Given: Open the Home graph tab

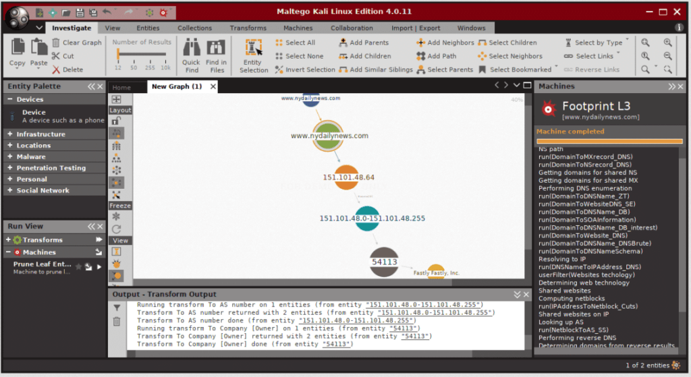Looking at the screenshot, I should pos(121,87).
